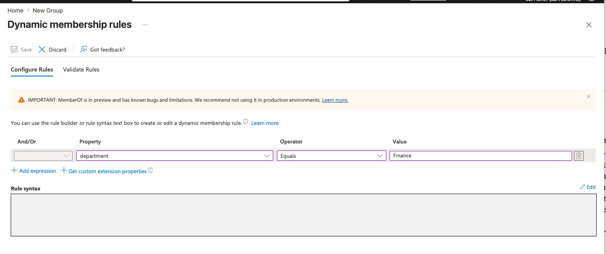Open Learn more link below the banner

pyautogui.click(x=265, y=123)
